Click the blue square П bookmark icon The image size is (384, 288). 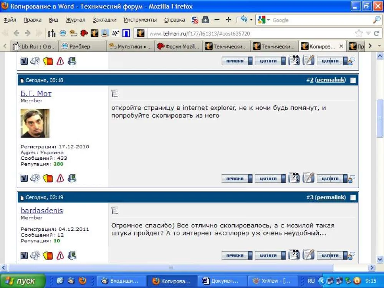coord(126,33)
